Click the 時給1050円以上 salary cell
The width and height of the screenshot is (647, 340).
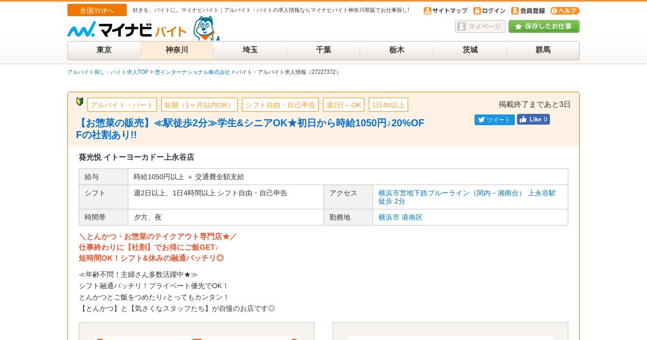[x=348, y=177]
